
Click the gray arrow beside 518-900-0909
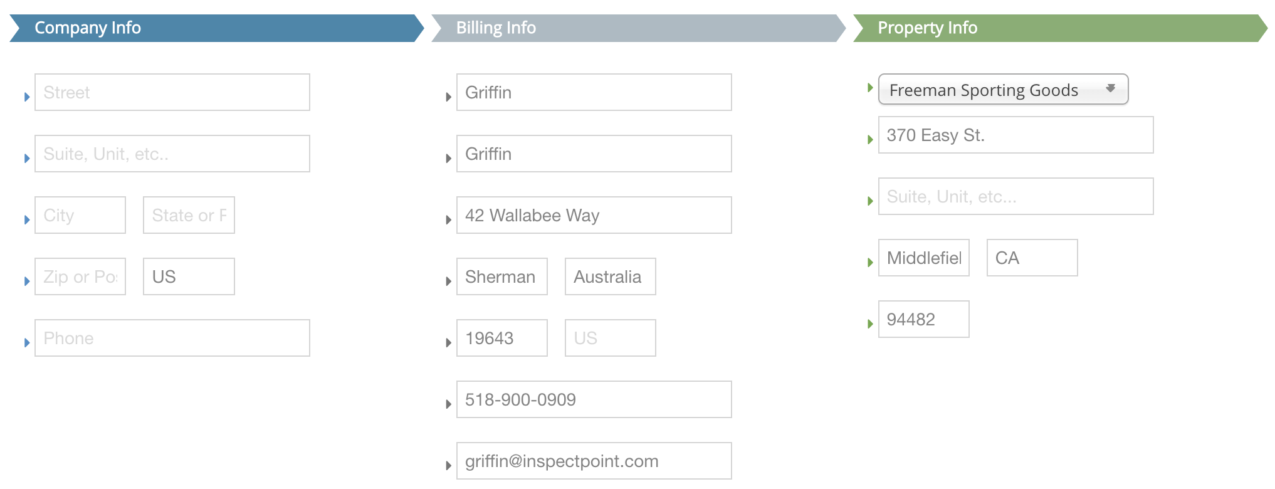(449, 404)
